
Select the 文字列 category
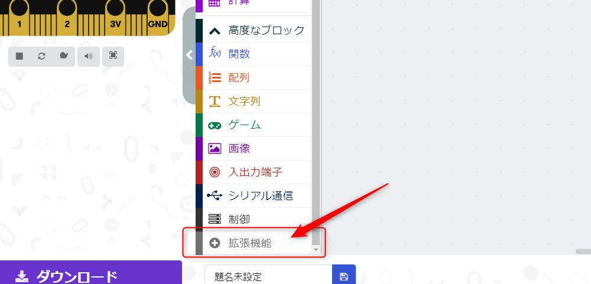(243, 102)
